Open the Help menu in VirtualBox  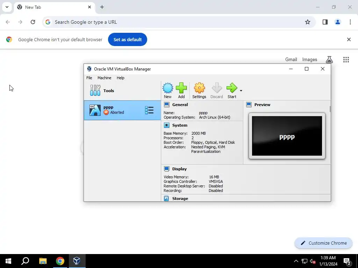(120, 78)
